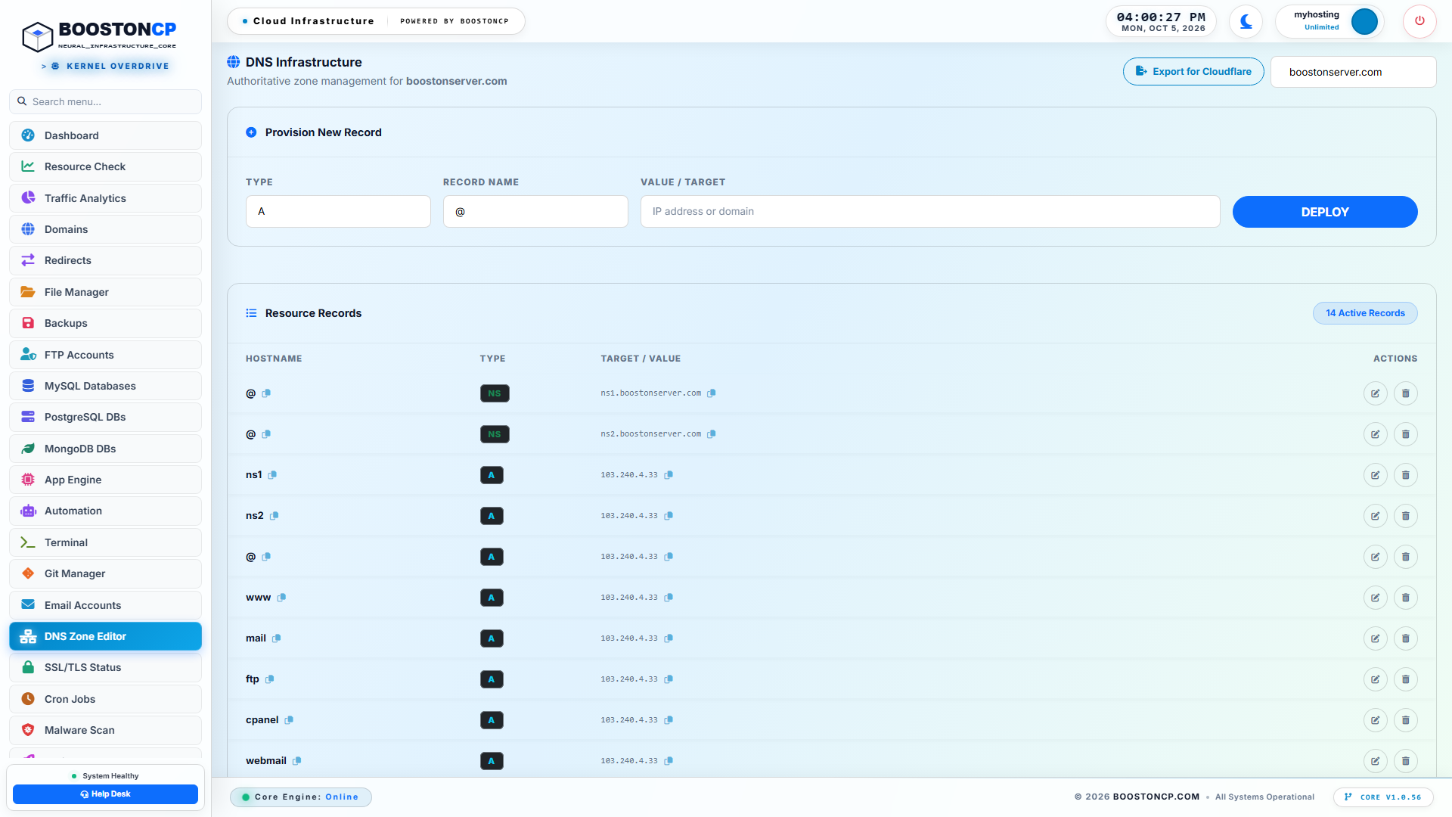Open the Help Desk button
The image size is (1452, 817).
tap(105, 794)
